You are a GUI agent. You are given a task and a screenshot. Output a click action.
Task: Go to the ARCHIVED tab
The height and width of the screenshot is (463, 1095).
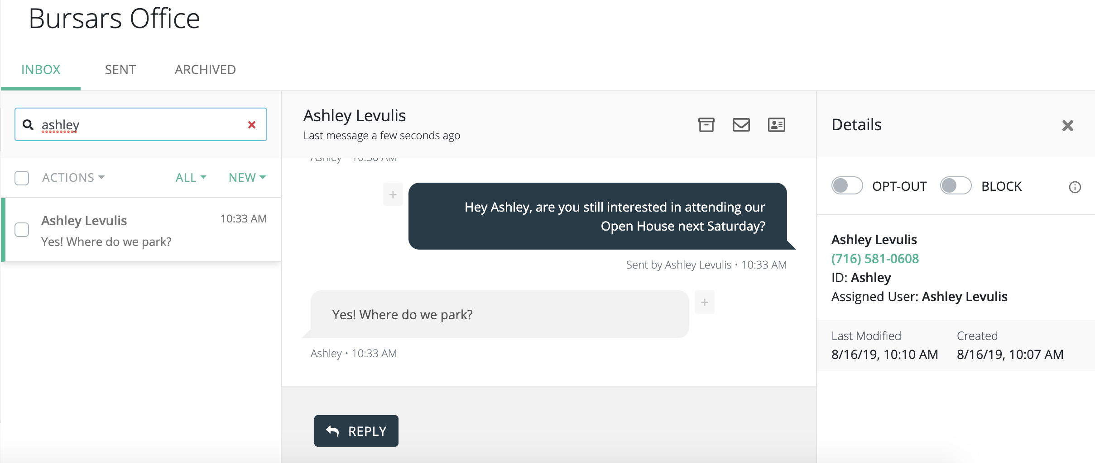(205, 70)
